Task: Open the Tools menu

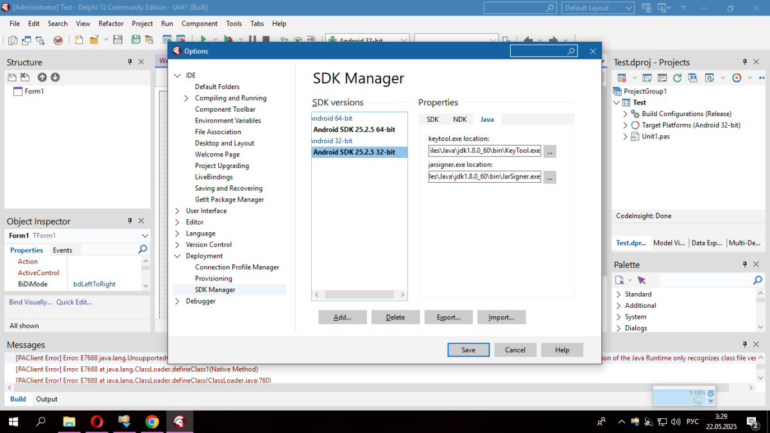Action: click(234, 24)
